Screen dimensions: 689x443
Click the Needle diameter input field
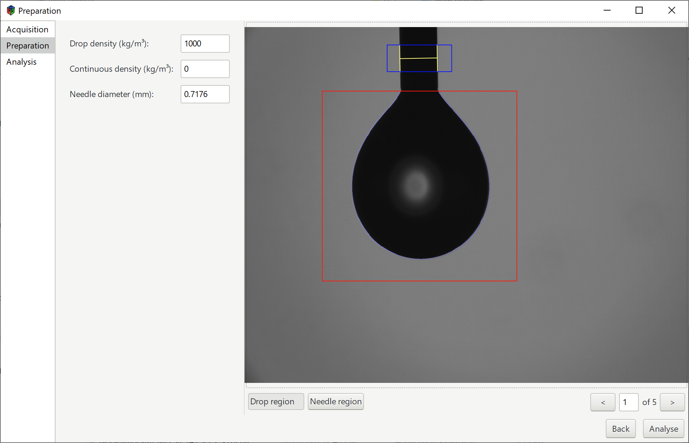point(205,94)
